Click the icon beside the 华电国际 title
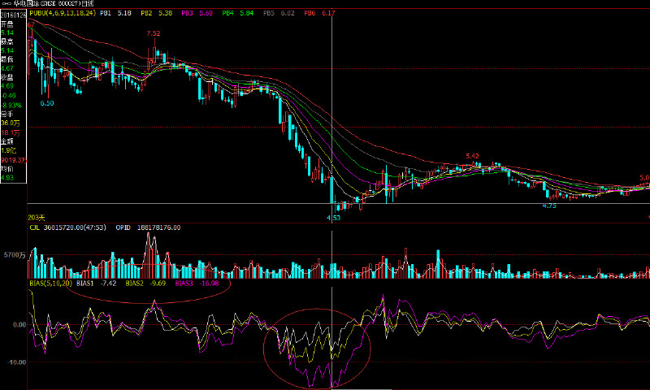The image size is (650, 390). (6, 4)
